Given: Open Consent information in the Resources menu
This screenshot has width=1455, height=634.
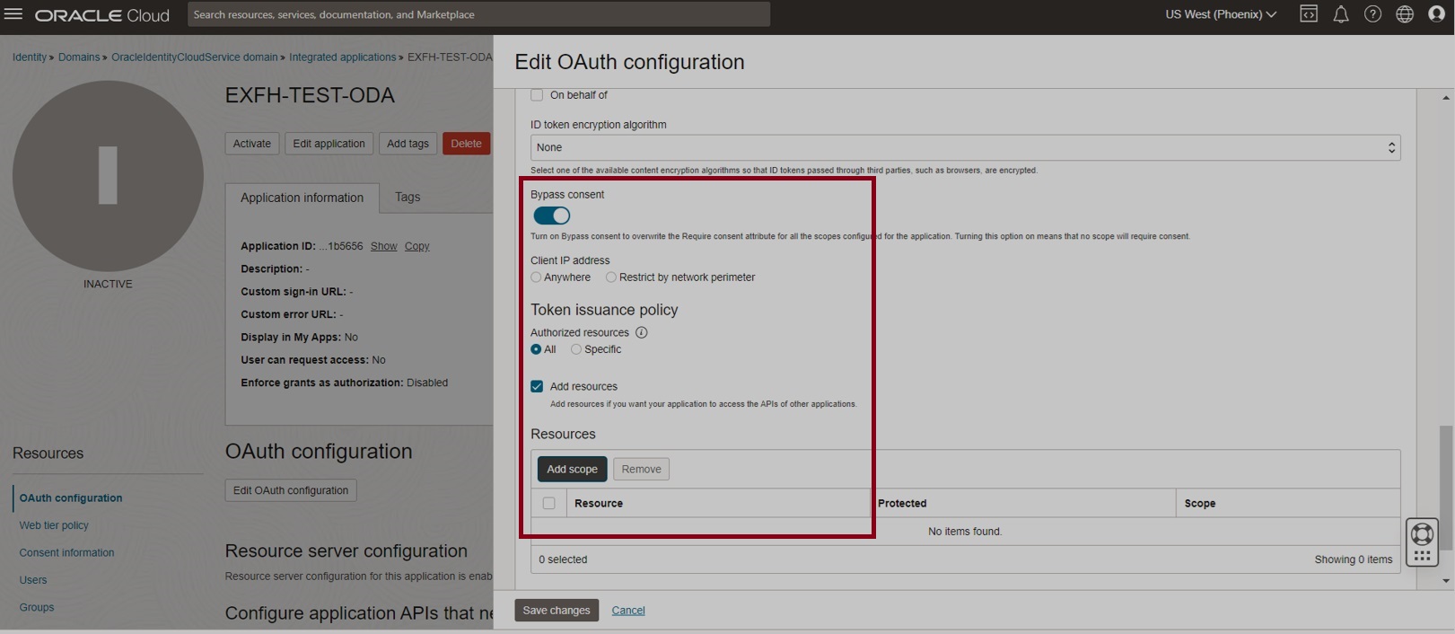Looking at the screenshot, I should tap(67, 552).
